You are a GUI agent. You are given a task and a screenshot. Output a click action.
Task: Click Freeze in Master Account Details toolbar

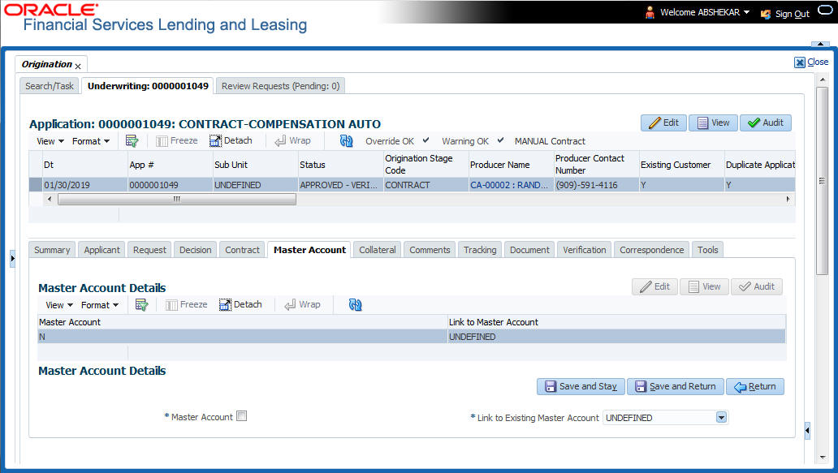187,305
